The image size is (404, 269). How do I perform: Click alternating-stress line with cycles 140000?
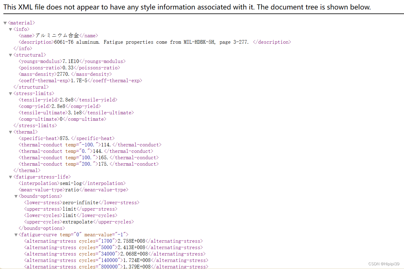click(x=116, y=260)
